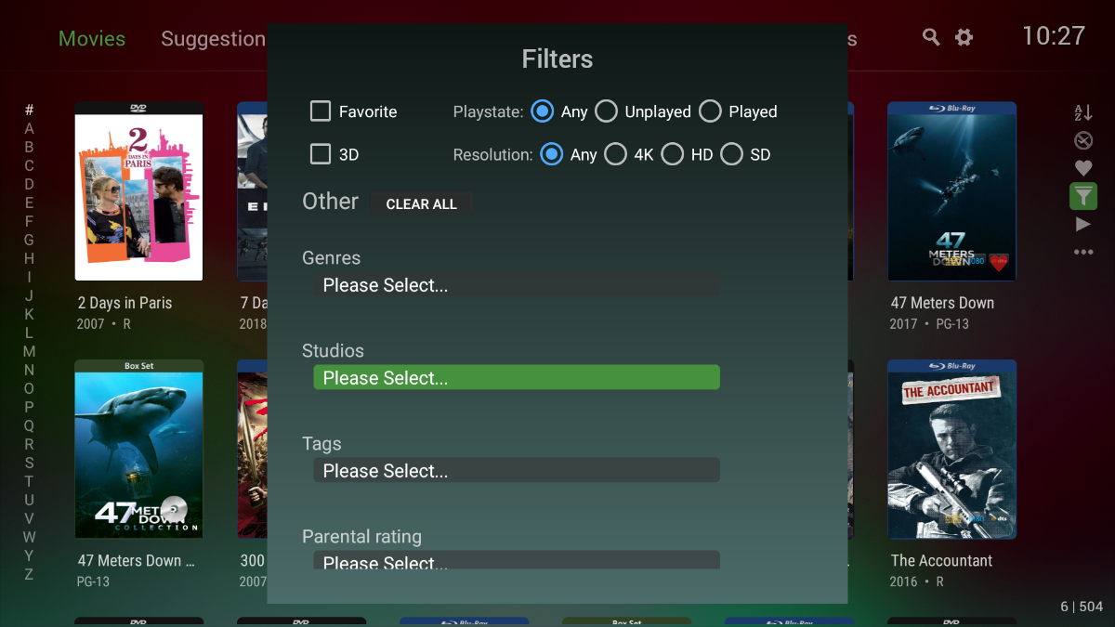Tick the 3D checkbox
The width and height of the screenshot is (1115, 627).
tap(321, 154)
